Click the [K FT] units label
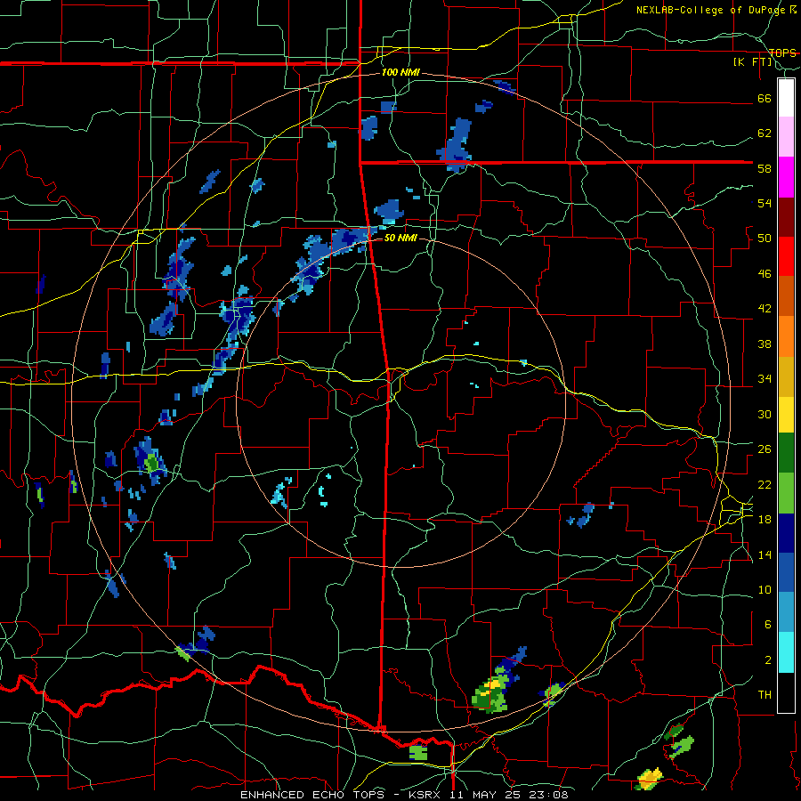Viewport: 801px width, 801px height. click(x=752, y=62)
